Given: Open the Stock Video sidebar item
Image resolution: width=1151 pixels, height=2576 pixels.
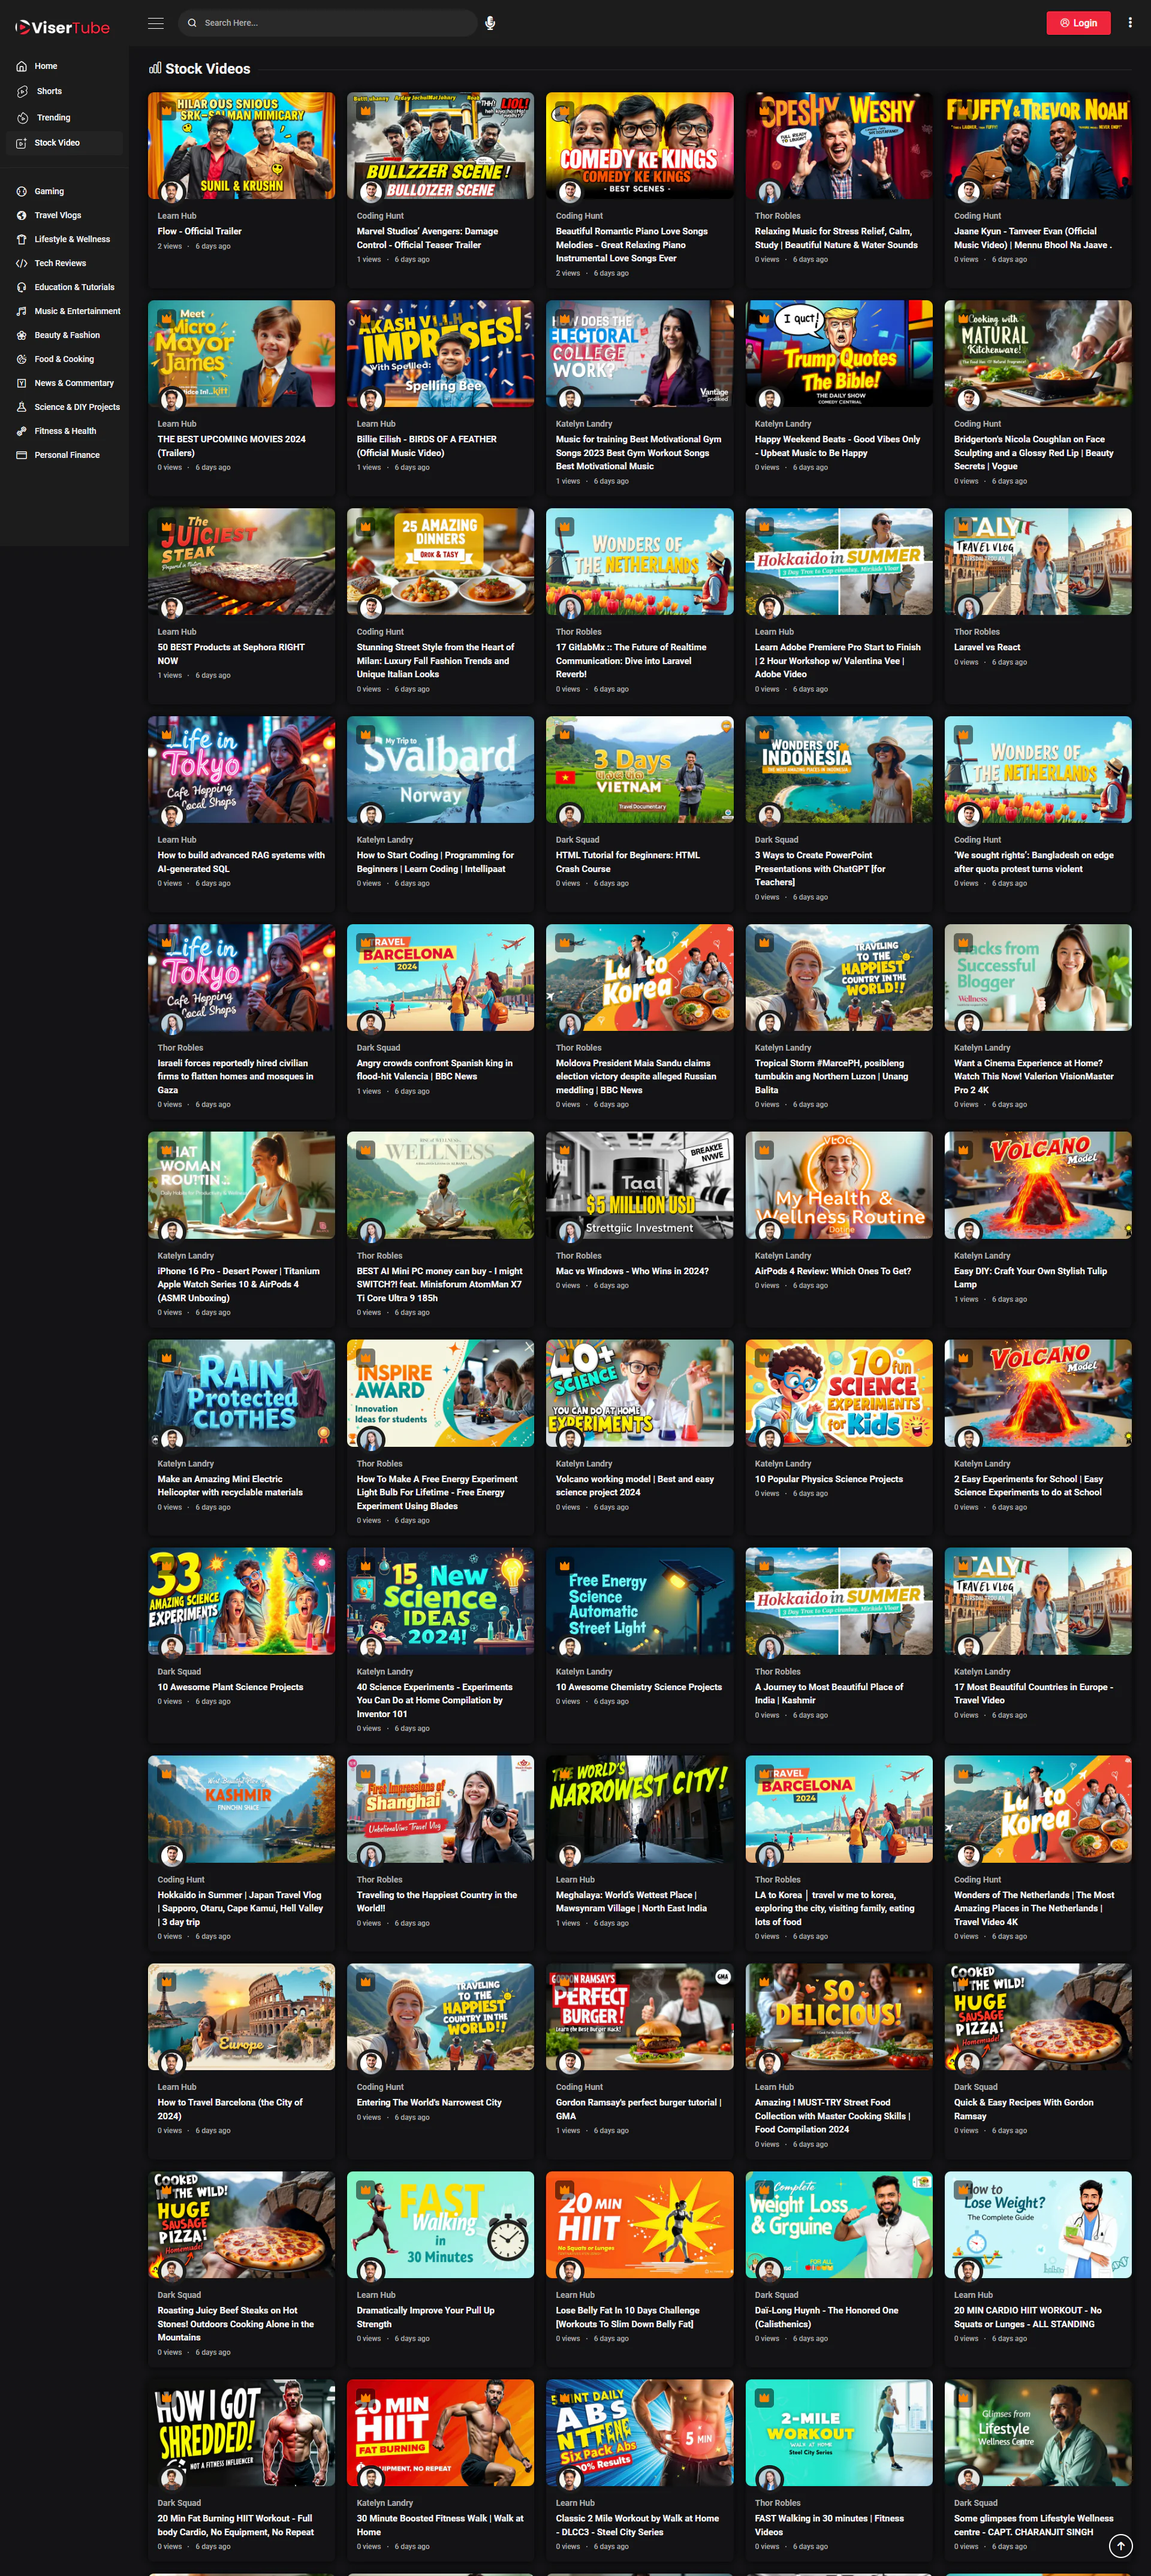Looking at the screenshot, I should click(57, 143).
